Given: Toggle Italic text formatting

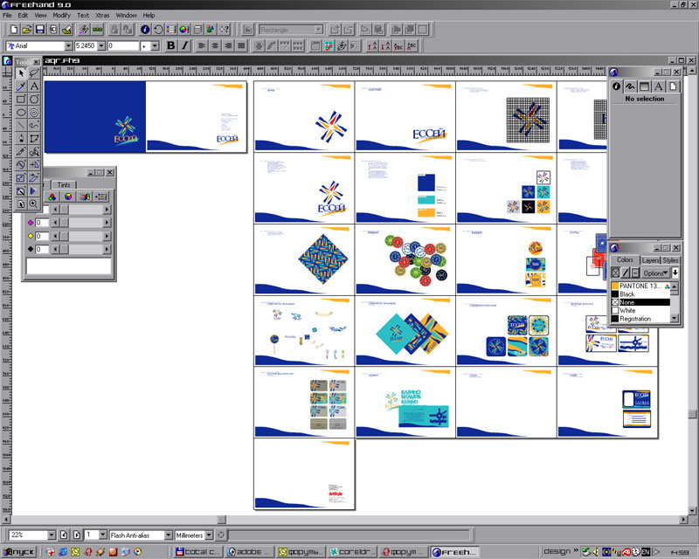Looking at the screenshot, I should click(184, 45).
